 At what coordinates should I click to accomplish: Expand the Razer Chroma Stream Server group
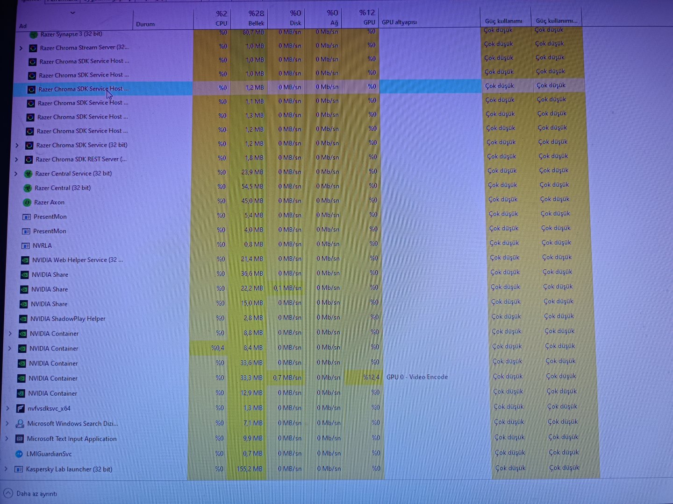[21, 48]
